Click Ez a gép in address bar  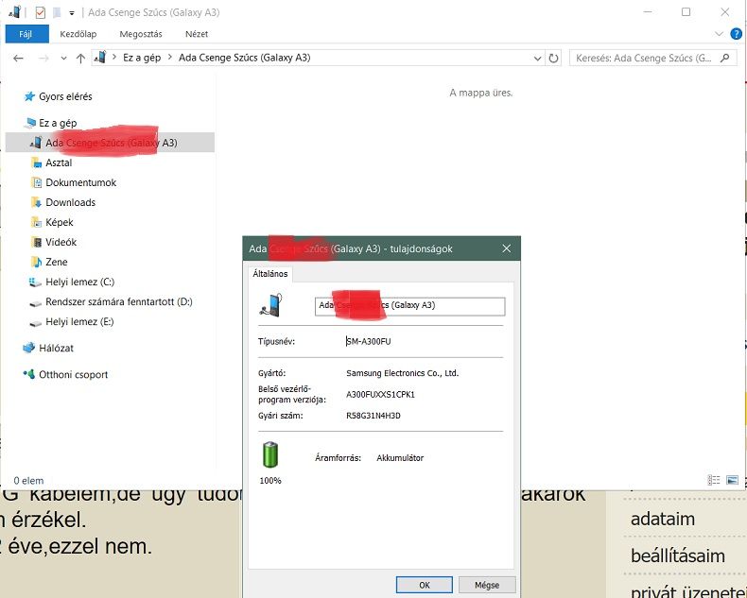142,58
